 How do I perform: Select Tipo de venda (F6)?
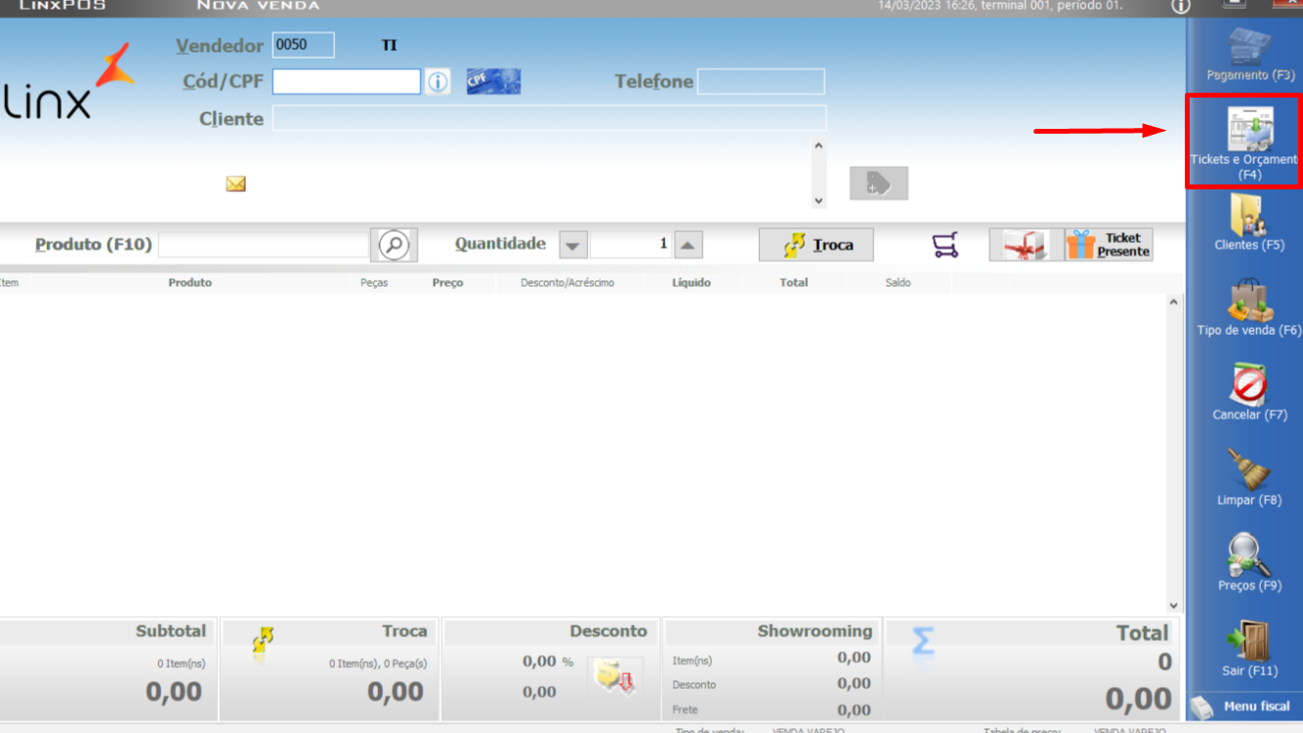[x=1249, y=307]
